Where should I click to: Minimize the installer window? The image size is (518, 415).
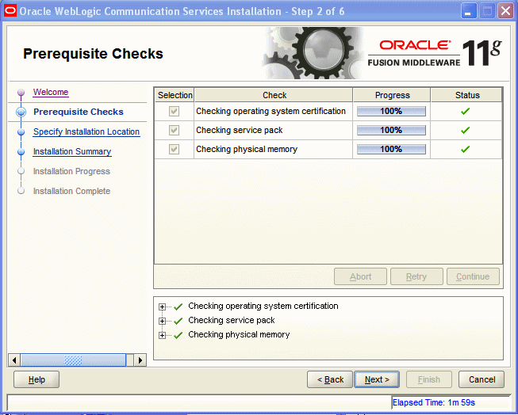tap(469, 11)
